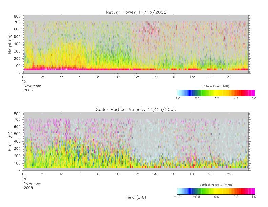Click "2005" year label under Return Power plot
This screenshot has height=207, width=268.
click(x=28, y=90)
